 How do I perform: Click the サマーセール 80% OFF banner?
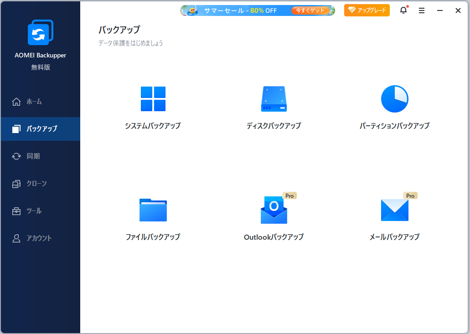coord(258,10)
